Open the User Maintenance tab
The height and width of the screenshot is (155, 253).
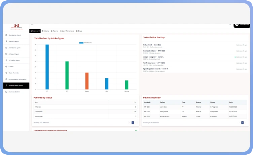pos(67,31)
